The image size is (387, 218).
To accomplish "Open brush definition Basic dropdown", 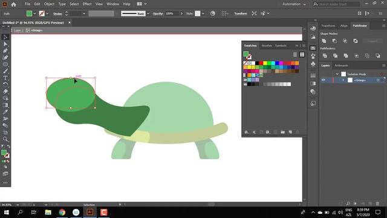I will 148,13.
